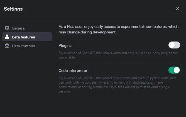
Task: Click the white knob on Code interpreter switch
Action: [x=177, y=70]
